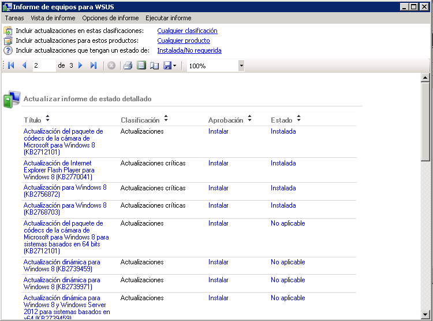Open Opciones de informe menu

click(110, 18)
